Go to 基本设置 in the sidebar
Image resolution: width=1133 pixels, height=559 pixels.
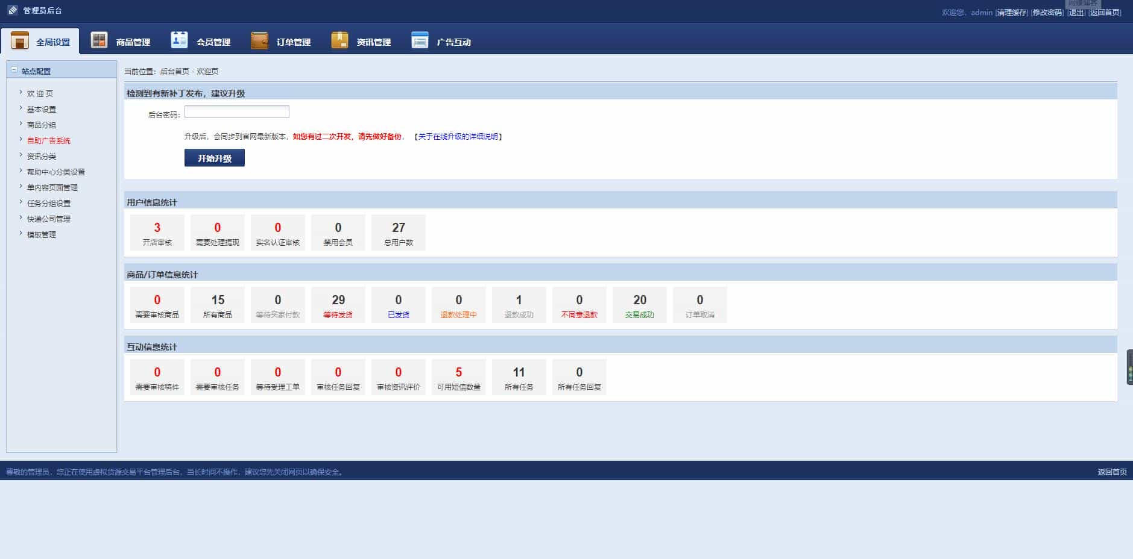[x=42, y=109]
